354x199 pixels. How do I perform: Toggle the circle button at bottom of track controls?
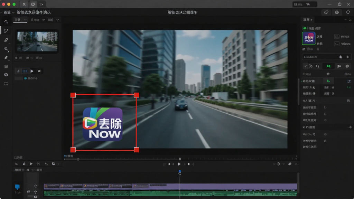pos(36,197)
